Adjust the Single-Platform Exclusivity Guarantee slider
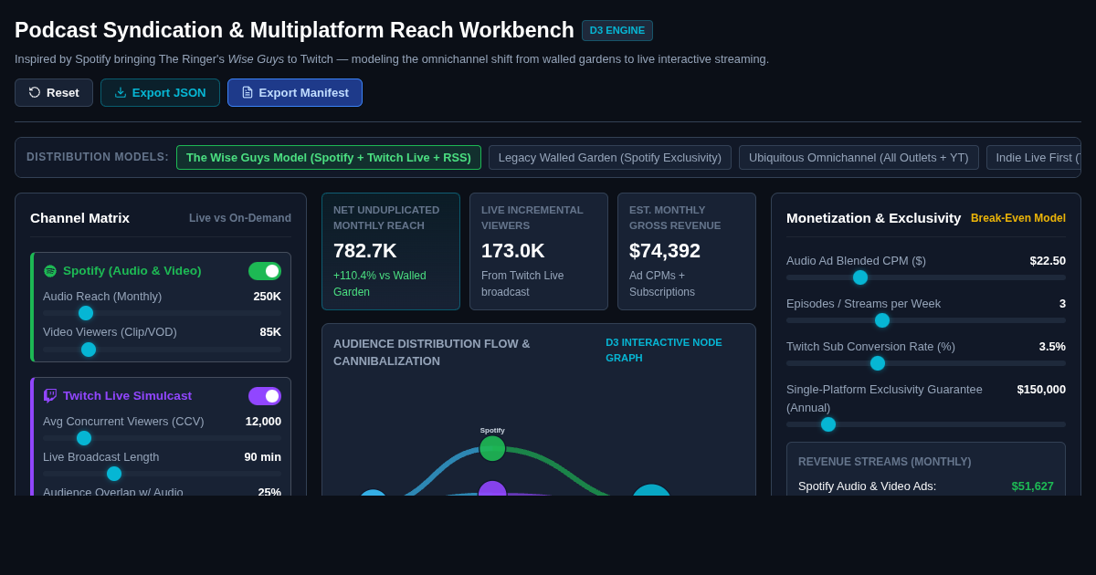1096x575 pixels. (926, 424)
